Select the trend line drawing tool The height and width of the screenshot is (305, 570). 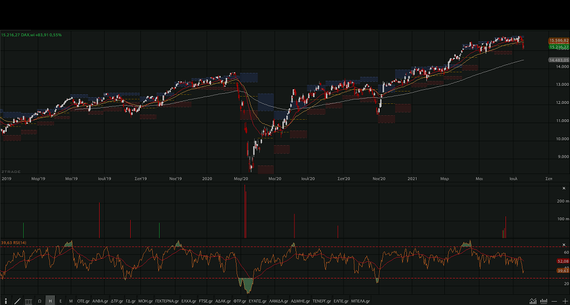tap(17, 301)
